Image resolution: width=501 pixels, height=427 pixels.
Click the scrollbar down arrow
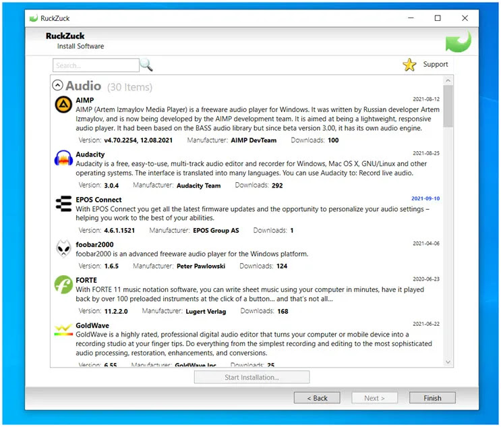[x=448, y=362]
